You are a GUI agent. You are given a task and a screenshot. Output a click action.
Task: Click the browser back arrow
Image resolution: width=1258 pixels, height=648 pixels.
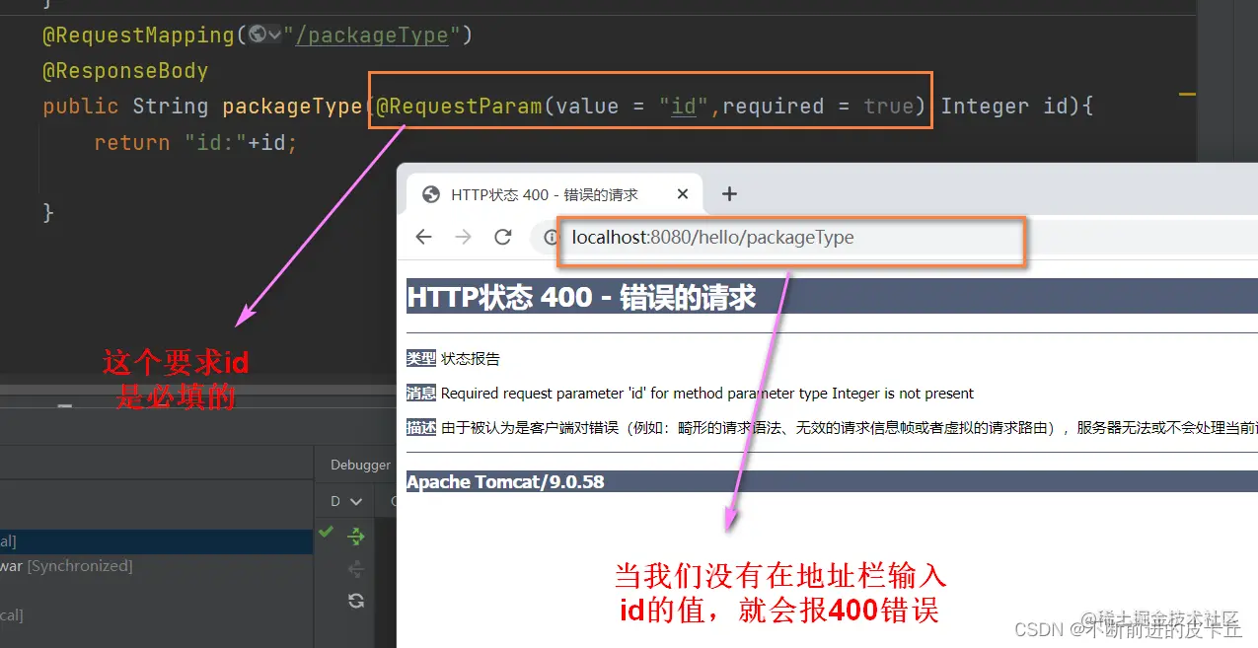pos(423,237)
